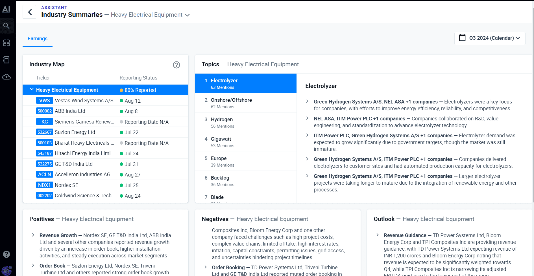This screenshot has height=276, width=534.
Task: Click the calendar icon in period selector
Action: click(x=462, y=38)
